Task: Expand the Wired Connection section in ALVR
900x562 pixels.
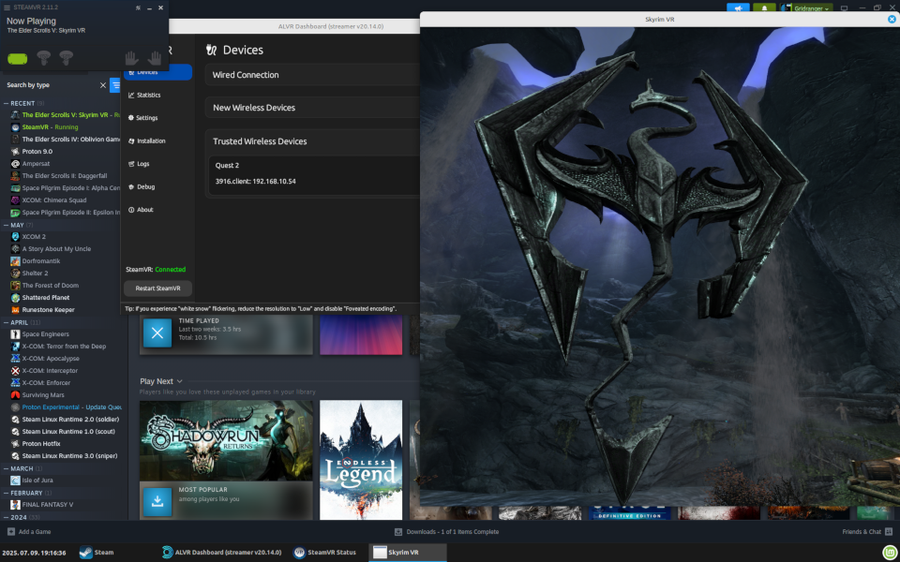Action: coord(312,75)
